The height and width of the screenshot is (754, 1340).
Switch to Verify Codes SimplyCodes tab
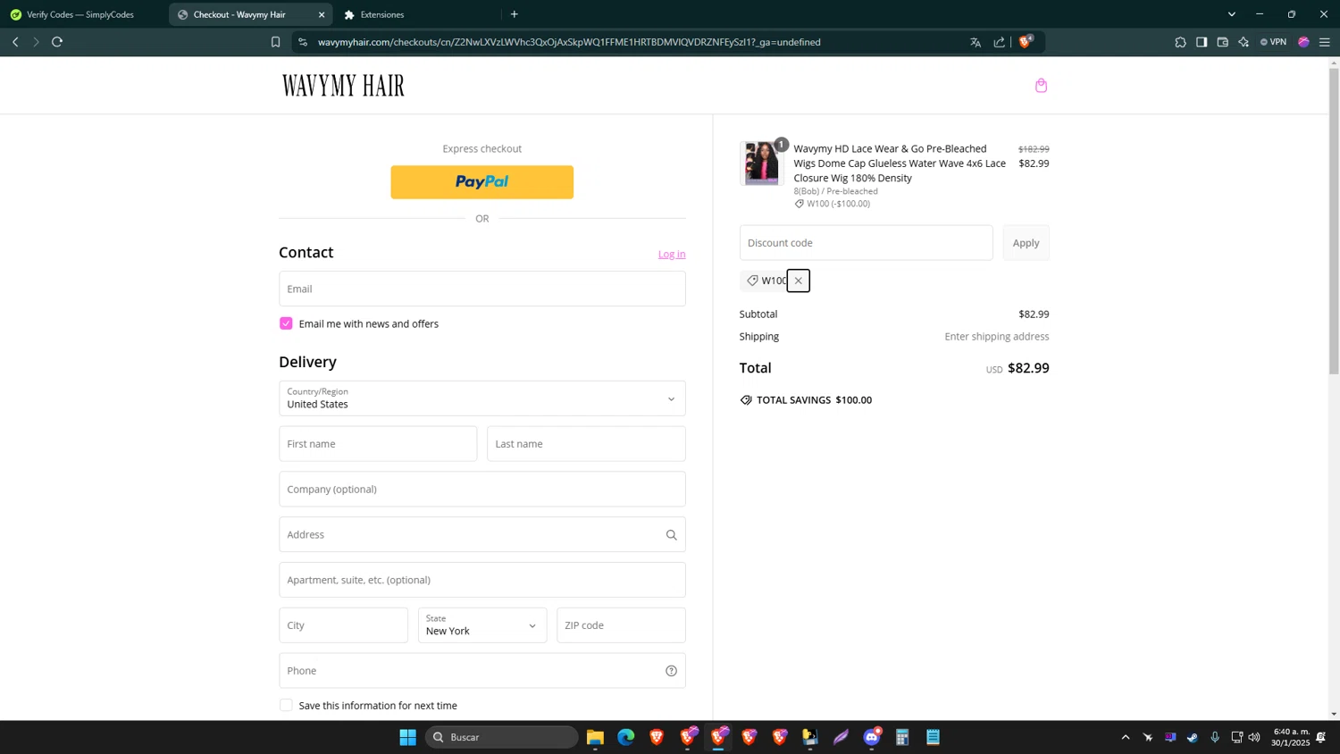click(x=80, y=14)
